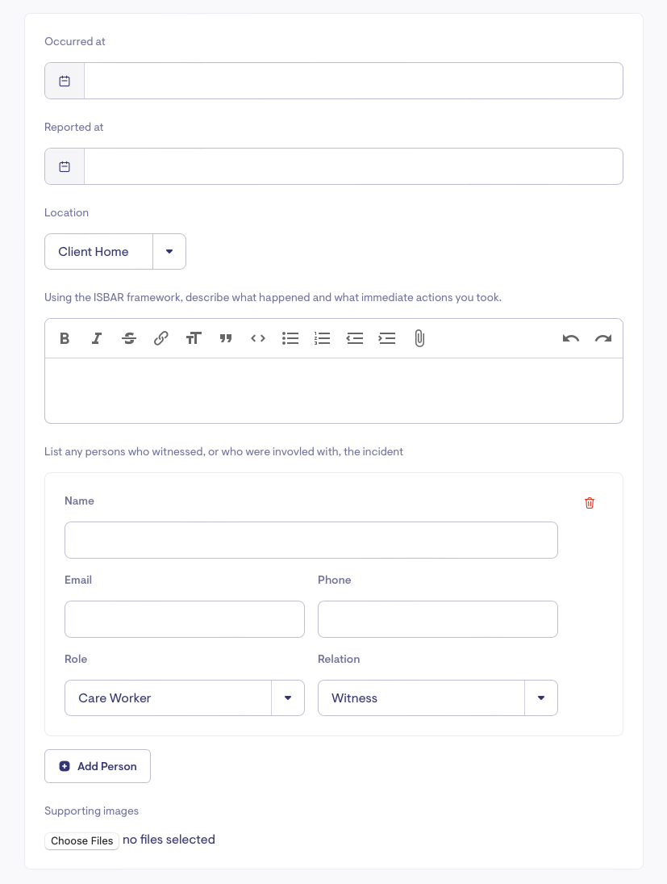Click the Add Person button
The height and width of the screenshot is (884, 667).
pos(98,766)
